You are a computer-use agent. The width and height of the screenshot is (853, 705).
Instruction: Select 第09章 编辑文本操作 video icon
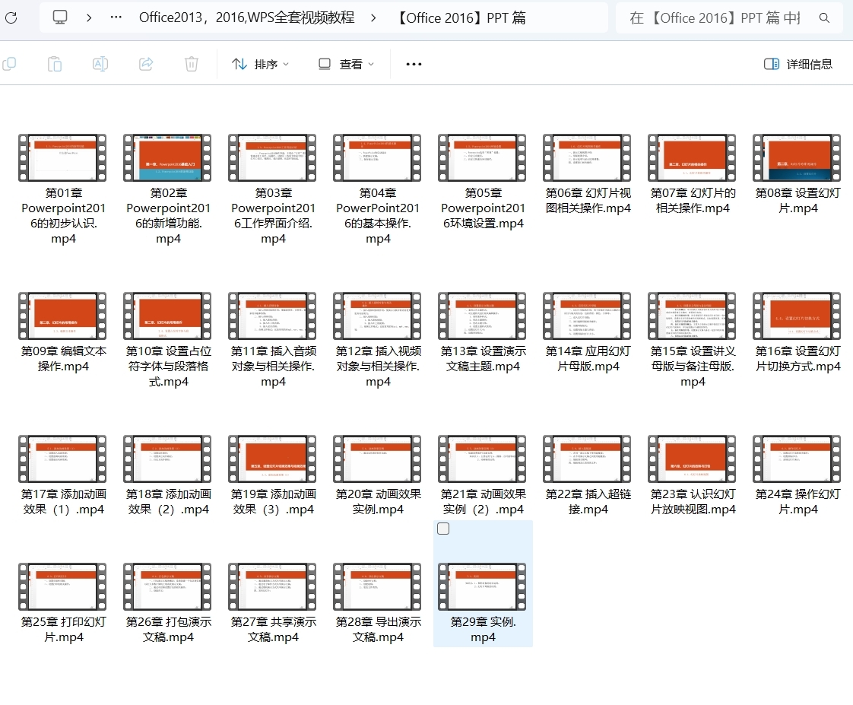click(62, 316)
